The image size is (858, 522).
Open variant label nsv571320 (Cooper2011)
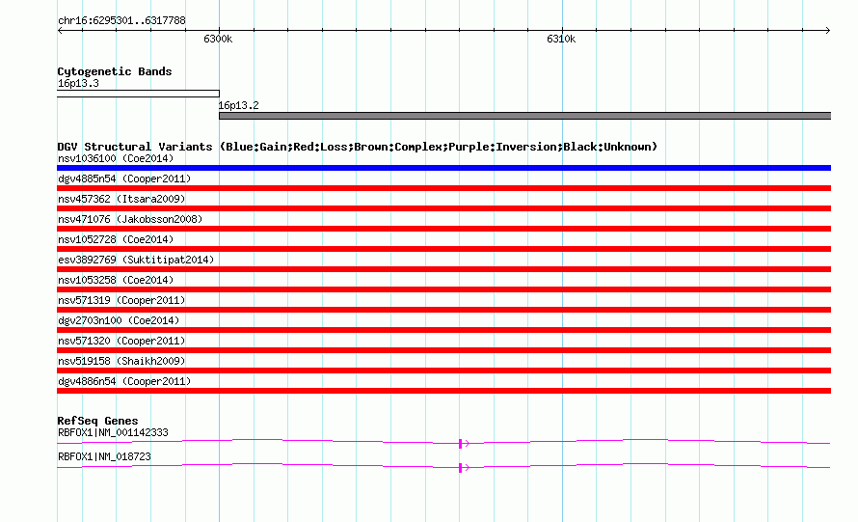click(121, 341)
